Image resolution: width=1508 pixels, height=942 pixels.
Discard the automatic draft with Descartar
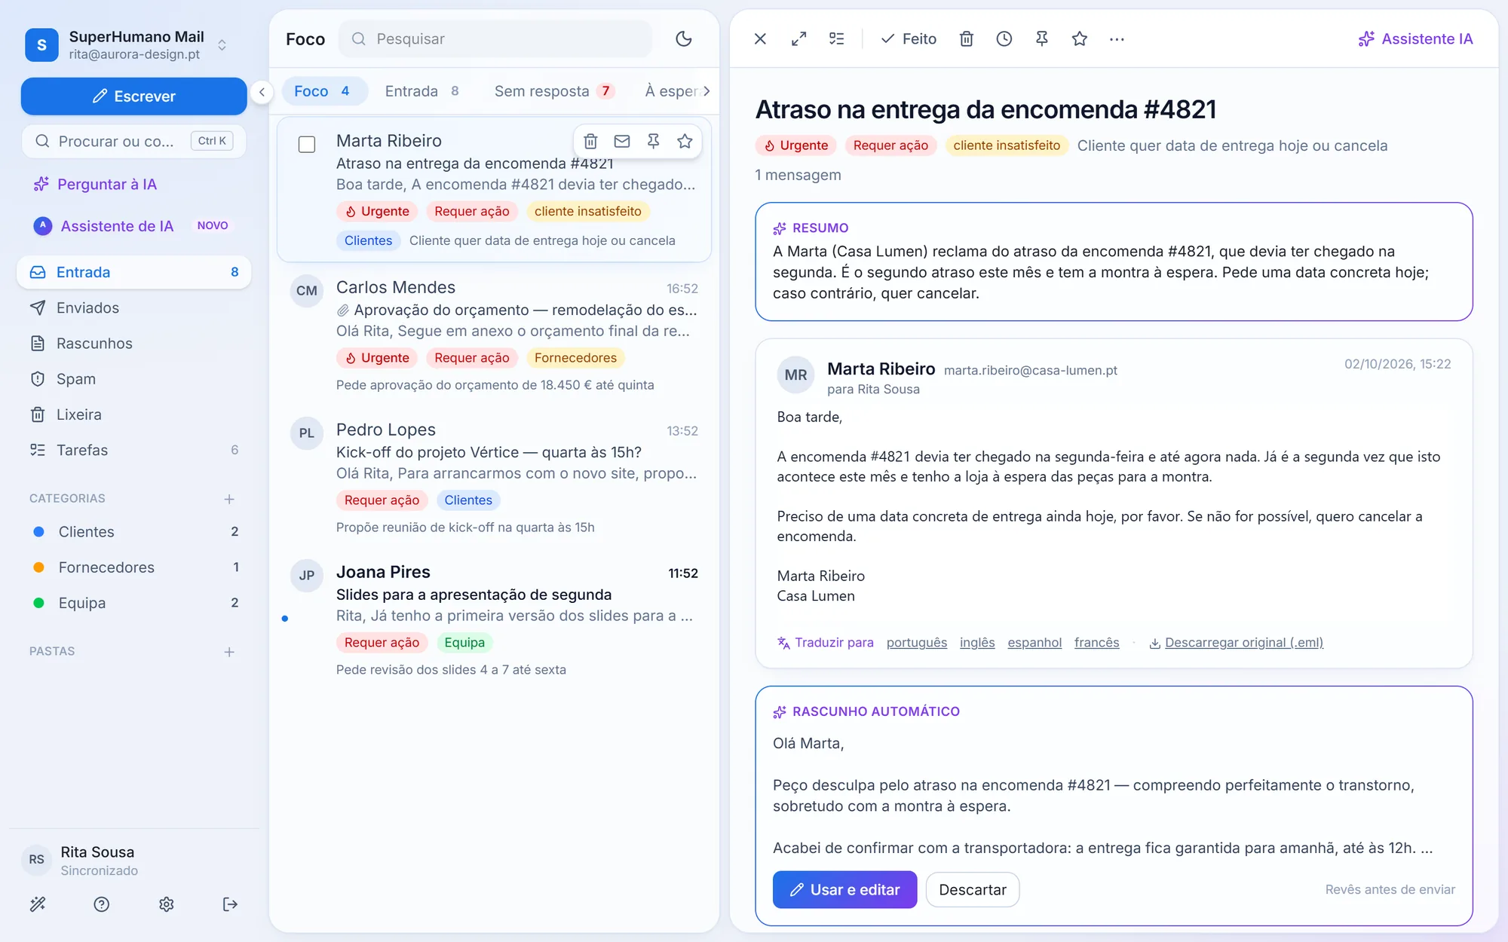click(973, 890)
